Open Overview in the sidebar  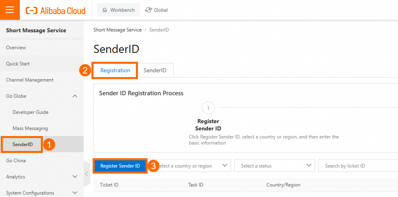[16, 48]
